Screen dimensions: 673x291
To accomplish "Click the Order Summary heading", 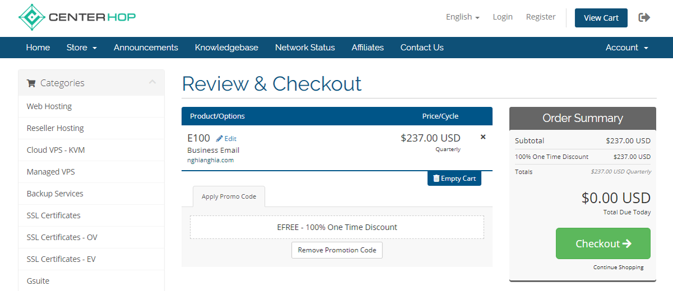I will click(x=583, y=118).
